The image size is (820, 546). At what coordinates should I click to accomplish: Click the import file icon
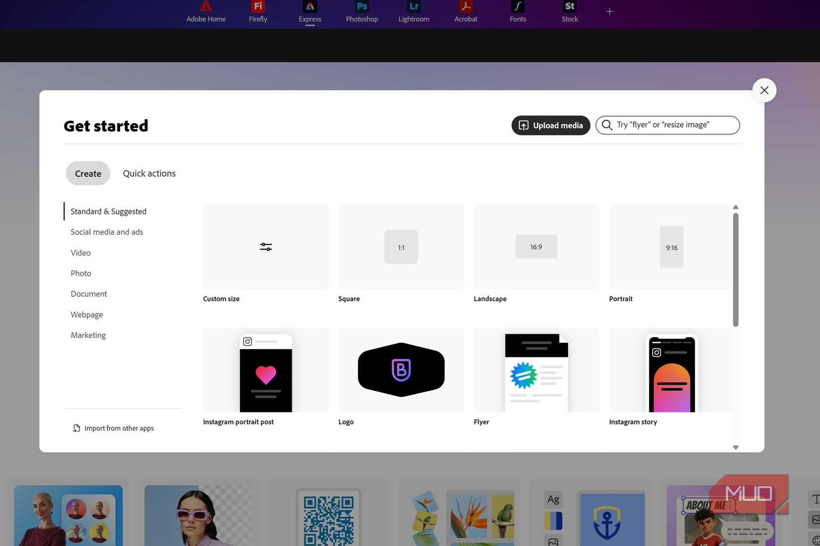point(76,428)
